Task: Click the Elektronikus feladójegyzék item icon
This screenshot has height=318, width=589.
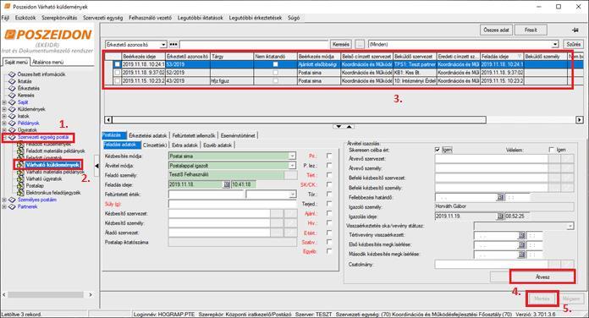Action: point(20,193)
